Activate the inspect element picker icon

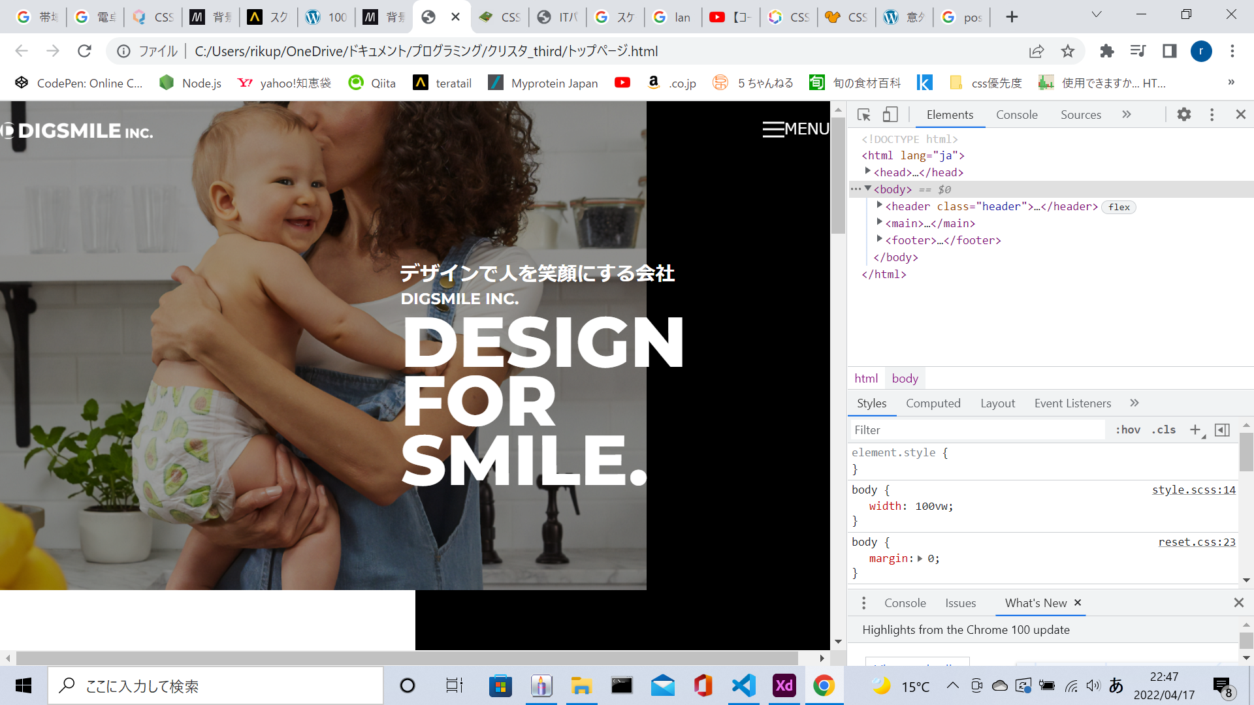(x=863, y=115)
